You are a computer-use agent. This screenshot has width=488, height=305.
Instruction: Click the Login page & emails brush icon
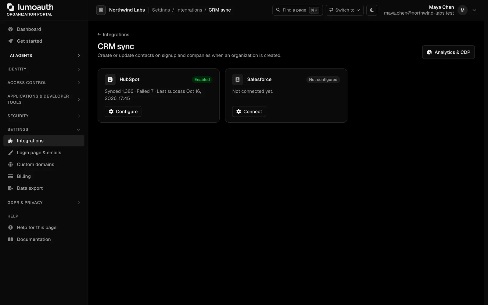(x=11, y=153)
